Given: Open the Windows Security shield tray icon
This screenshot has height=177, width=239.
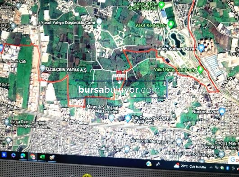Looking at the screenshot, I should (222, 168).
